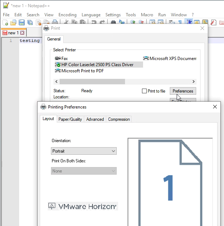Click line number 1 in the margin
224x226 pixels.
pos(11,40)
